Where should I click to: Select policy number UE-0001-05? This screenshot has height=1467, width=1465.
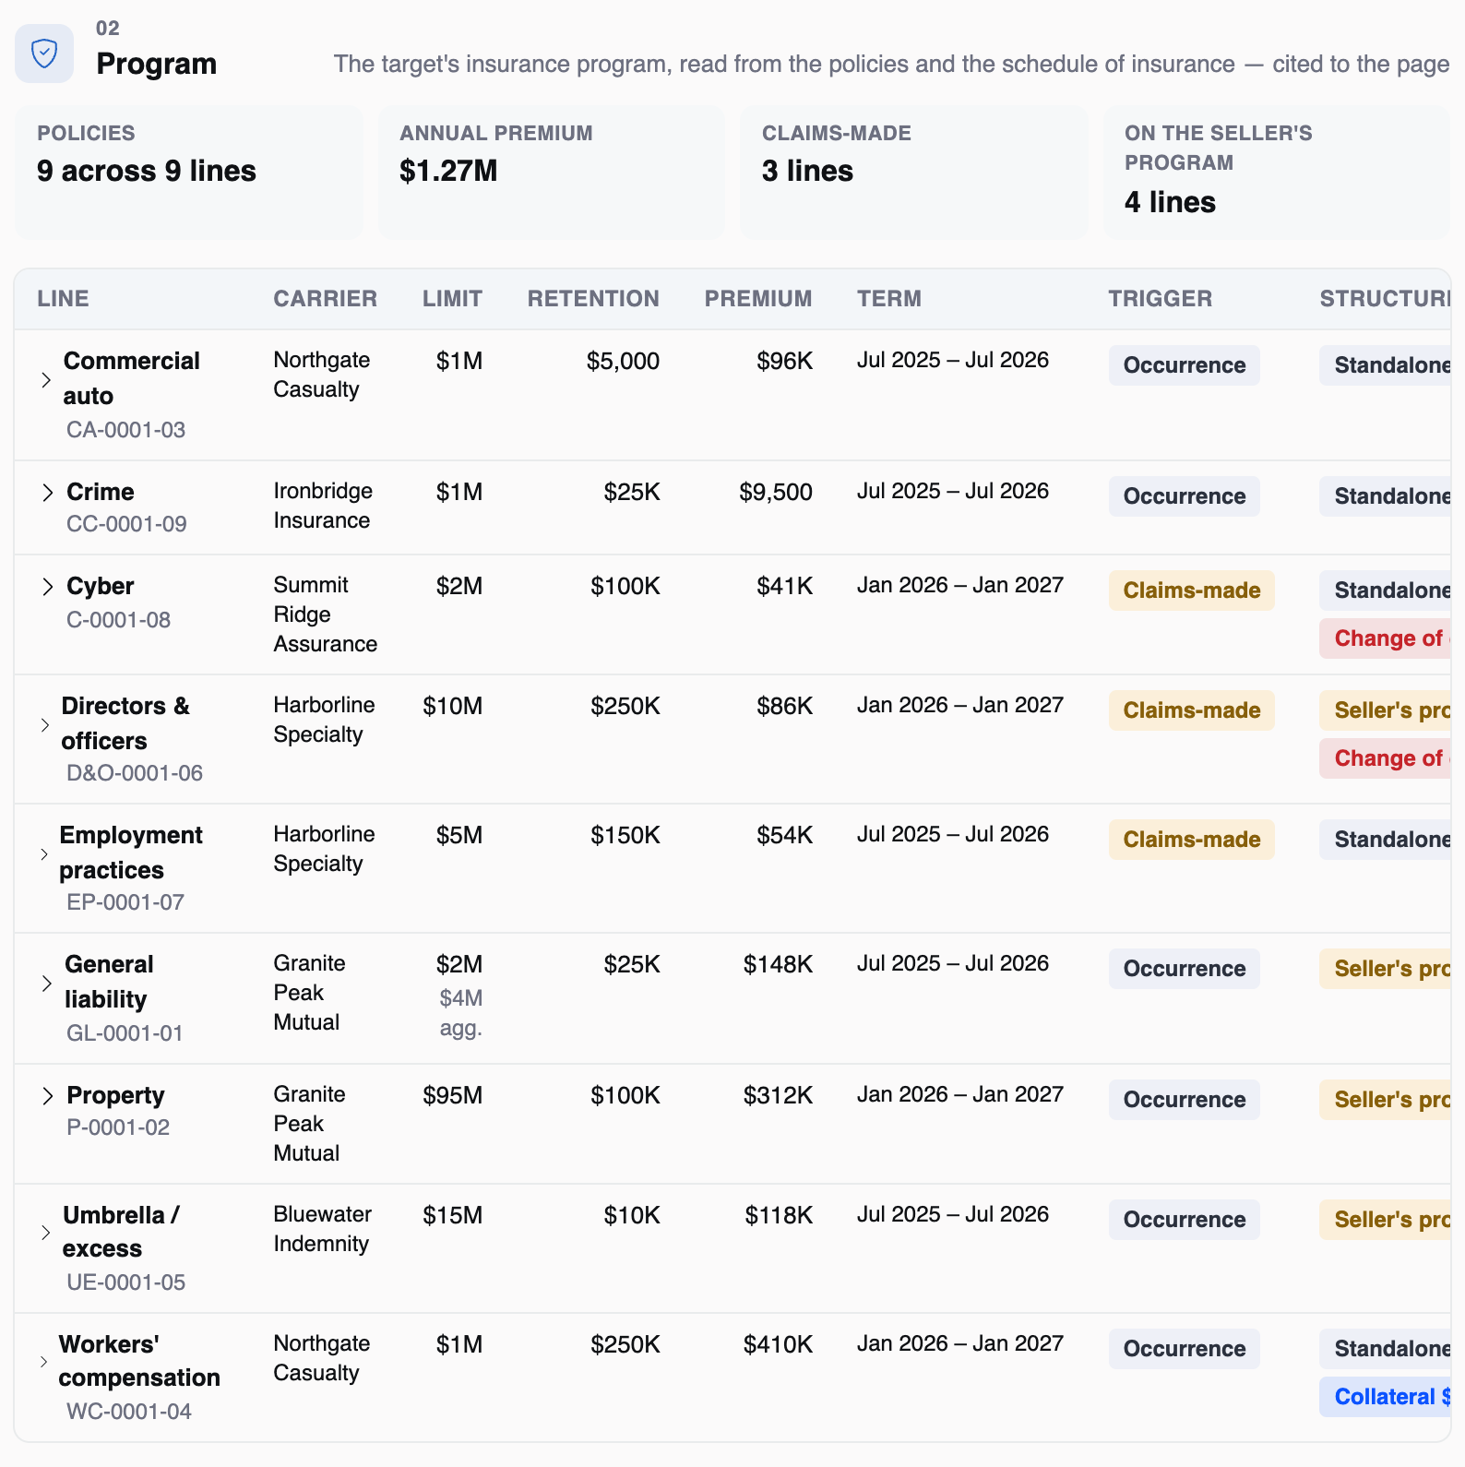click(x=125, y=1282)
